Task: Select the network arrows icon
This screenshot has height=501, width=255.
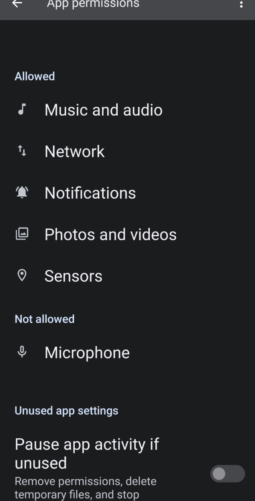Action: [22, 151]
